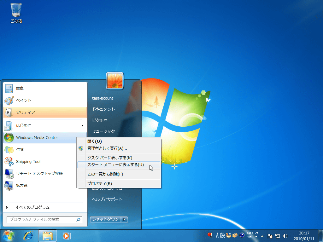Image resolution: width=323 pixels, height=242 pixels.
Task: Click the IME conversion mode 般 indicator
Action: pyautogui.click(x=222, y=235)
